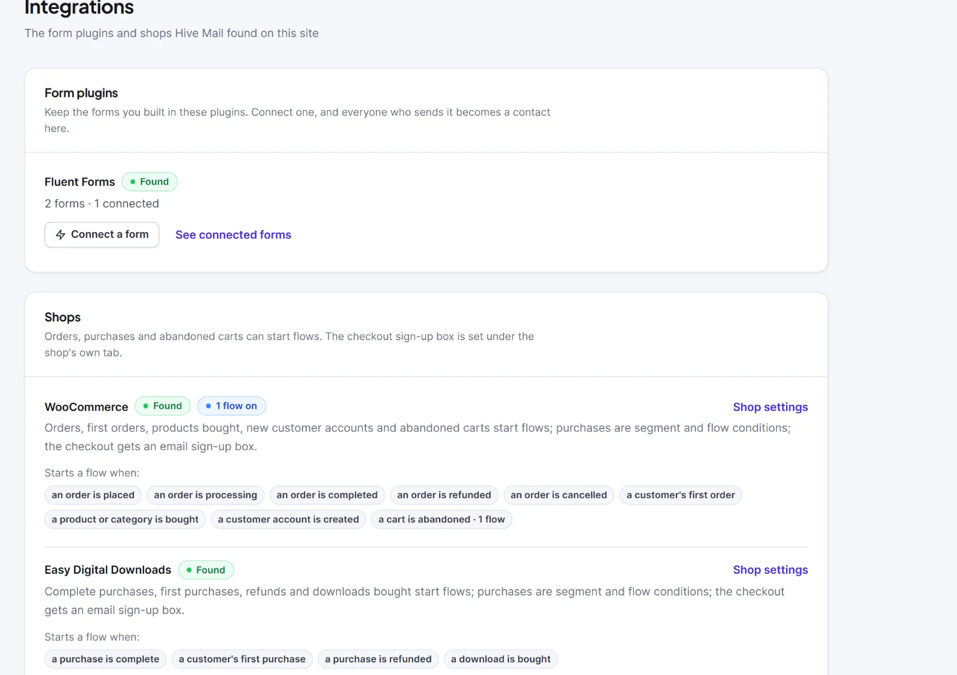
Task: Open the See connected forms link
Action: point(233,235)
